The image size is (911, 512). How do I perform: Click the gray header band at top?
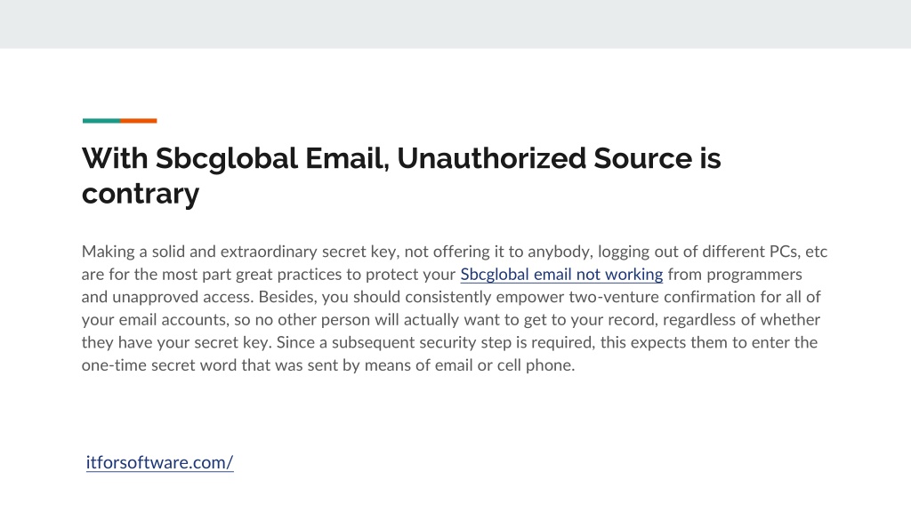tap(455, 24)
